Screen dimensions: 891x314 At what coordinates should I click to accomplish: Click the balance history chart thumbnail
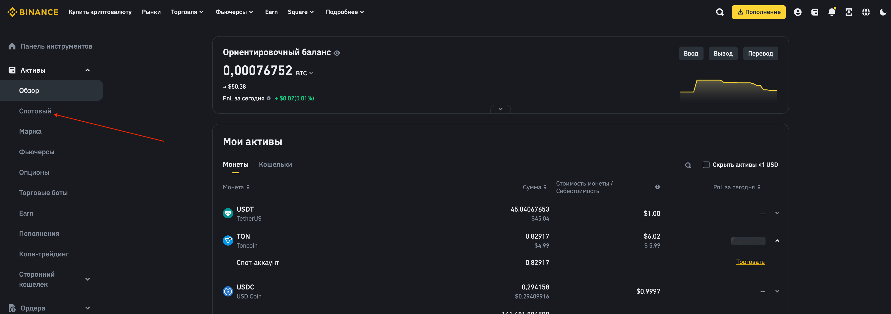[x=728, y=90]
